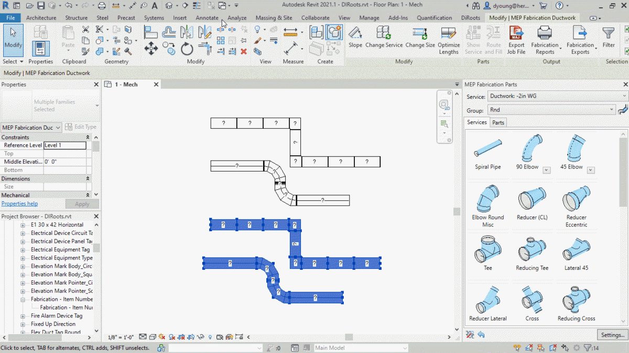Open the Optimize Lengths tool

pos(449,40)
